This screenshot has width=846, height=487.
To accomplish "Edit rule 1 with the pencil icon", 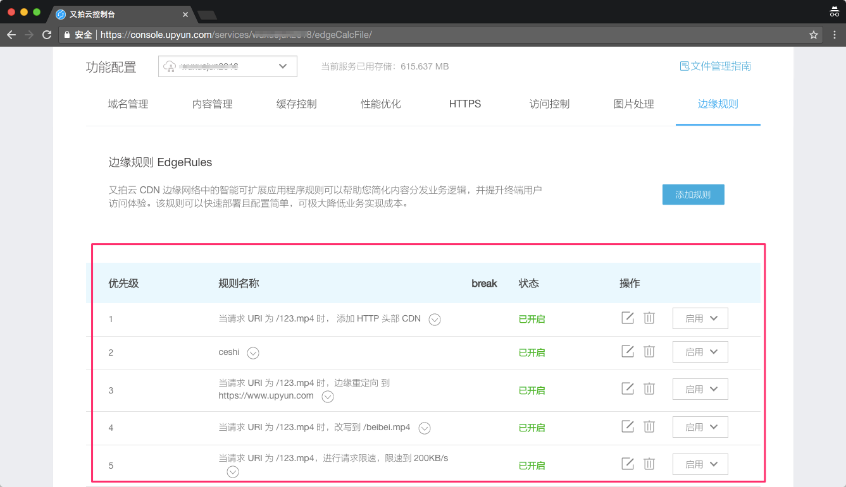I will 627,318.
